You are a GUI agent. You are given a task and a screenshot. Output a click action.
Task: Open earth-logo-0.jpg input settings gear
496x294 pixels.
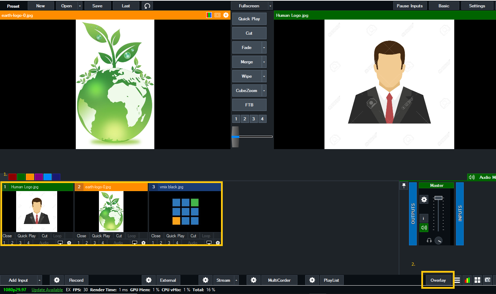pos(143,243)
